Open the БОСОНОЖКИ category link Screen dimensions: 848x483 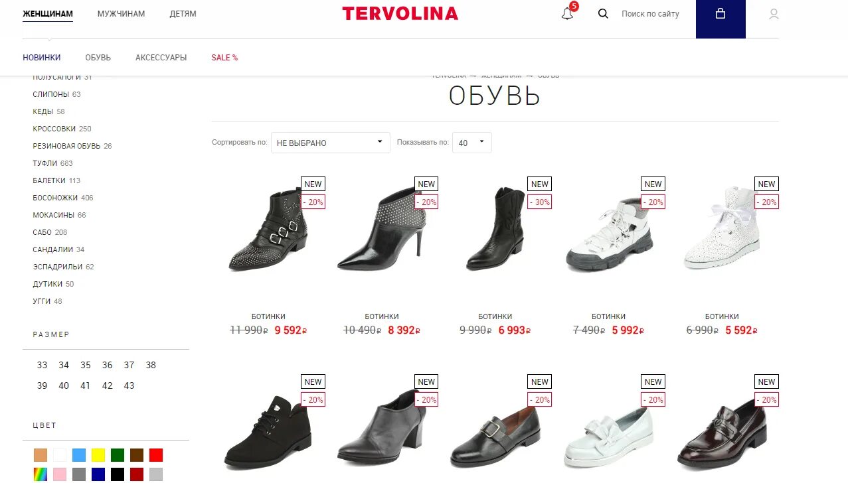coord(56,198)
